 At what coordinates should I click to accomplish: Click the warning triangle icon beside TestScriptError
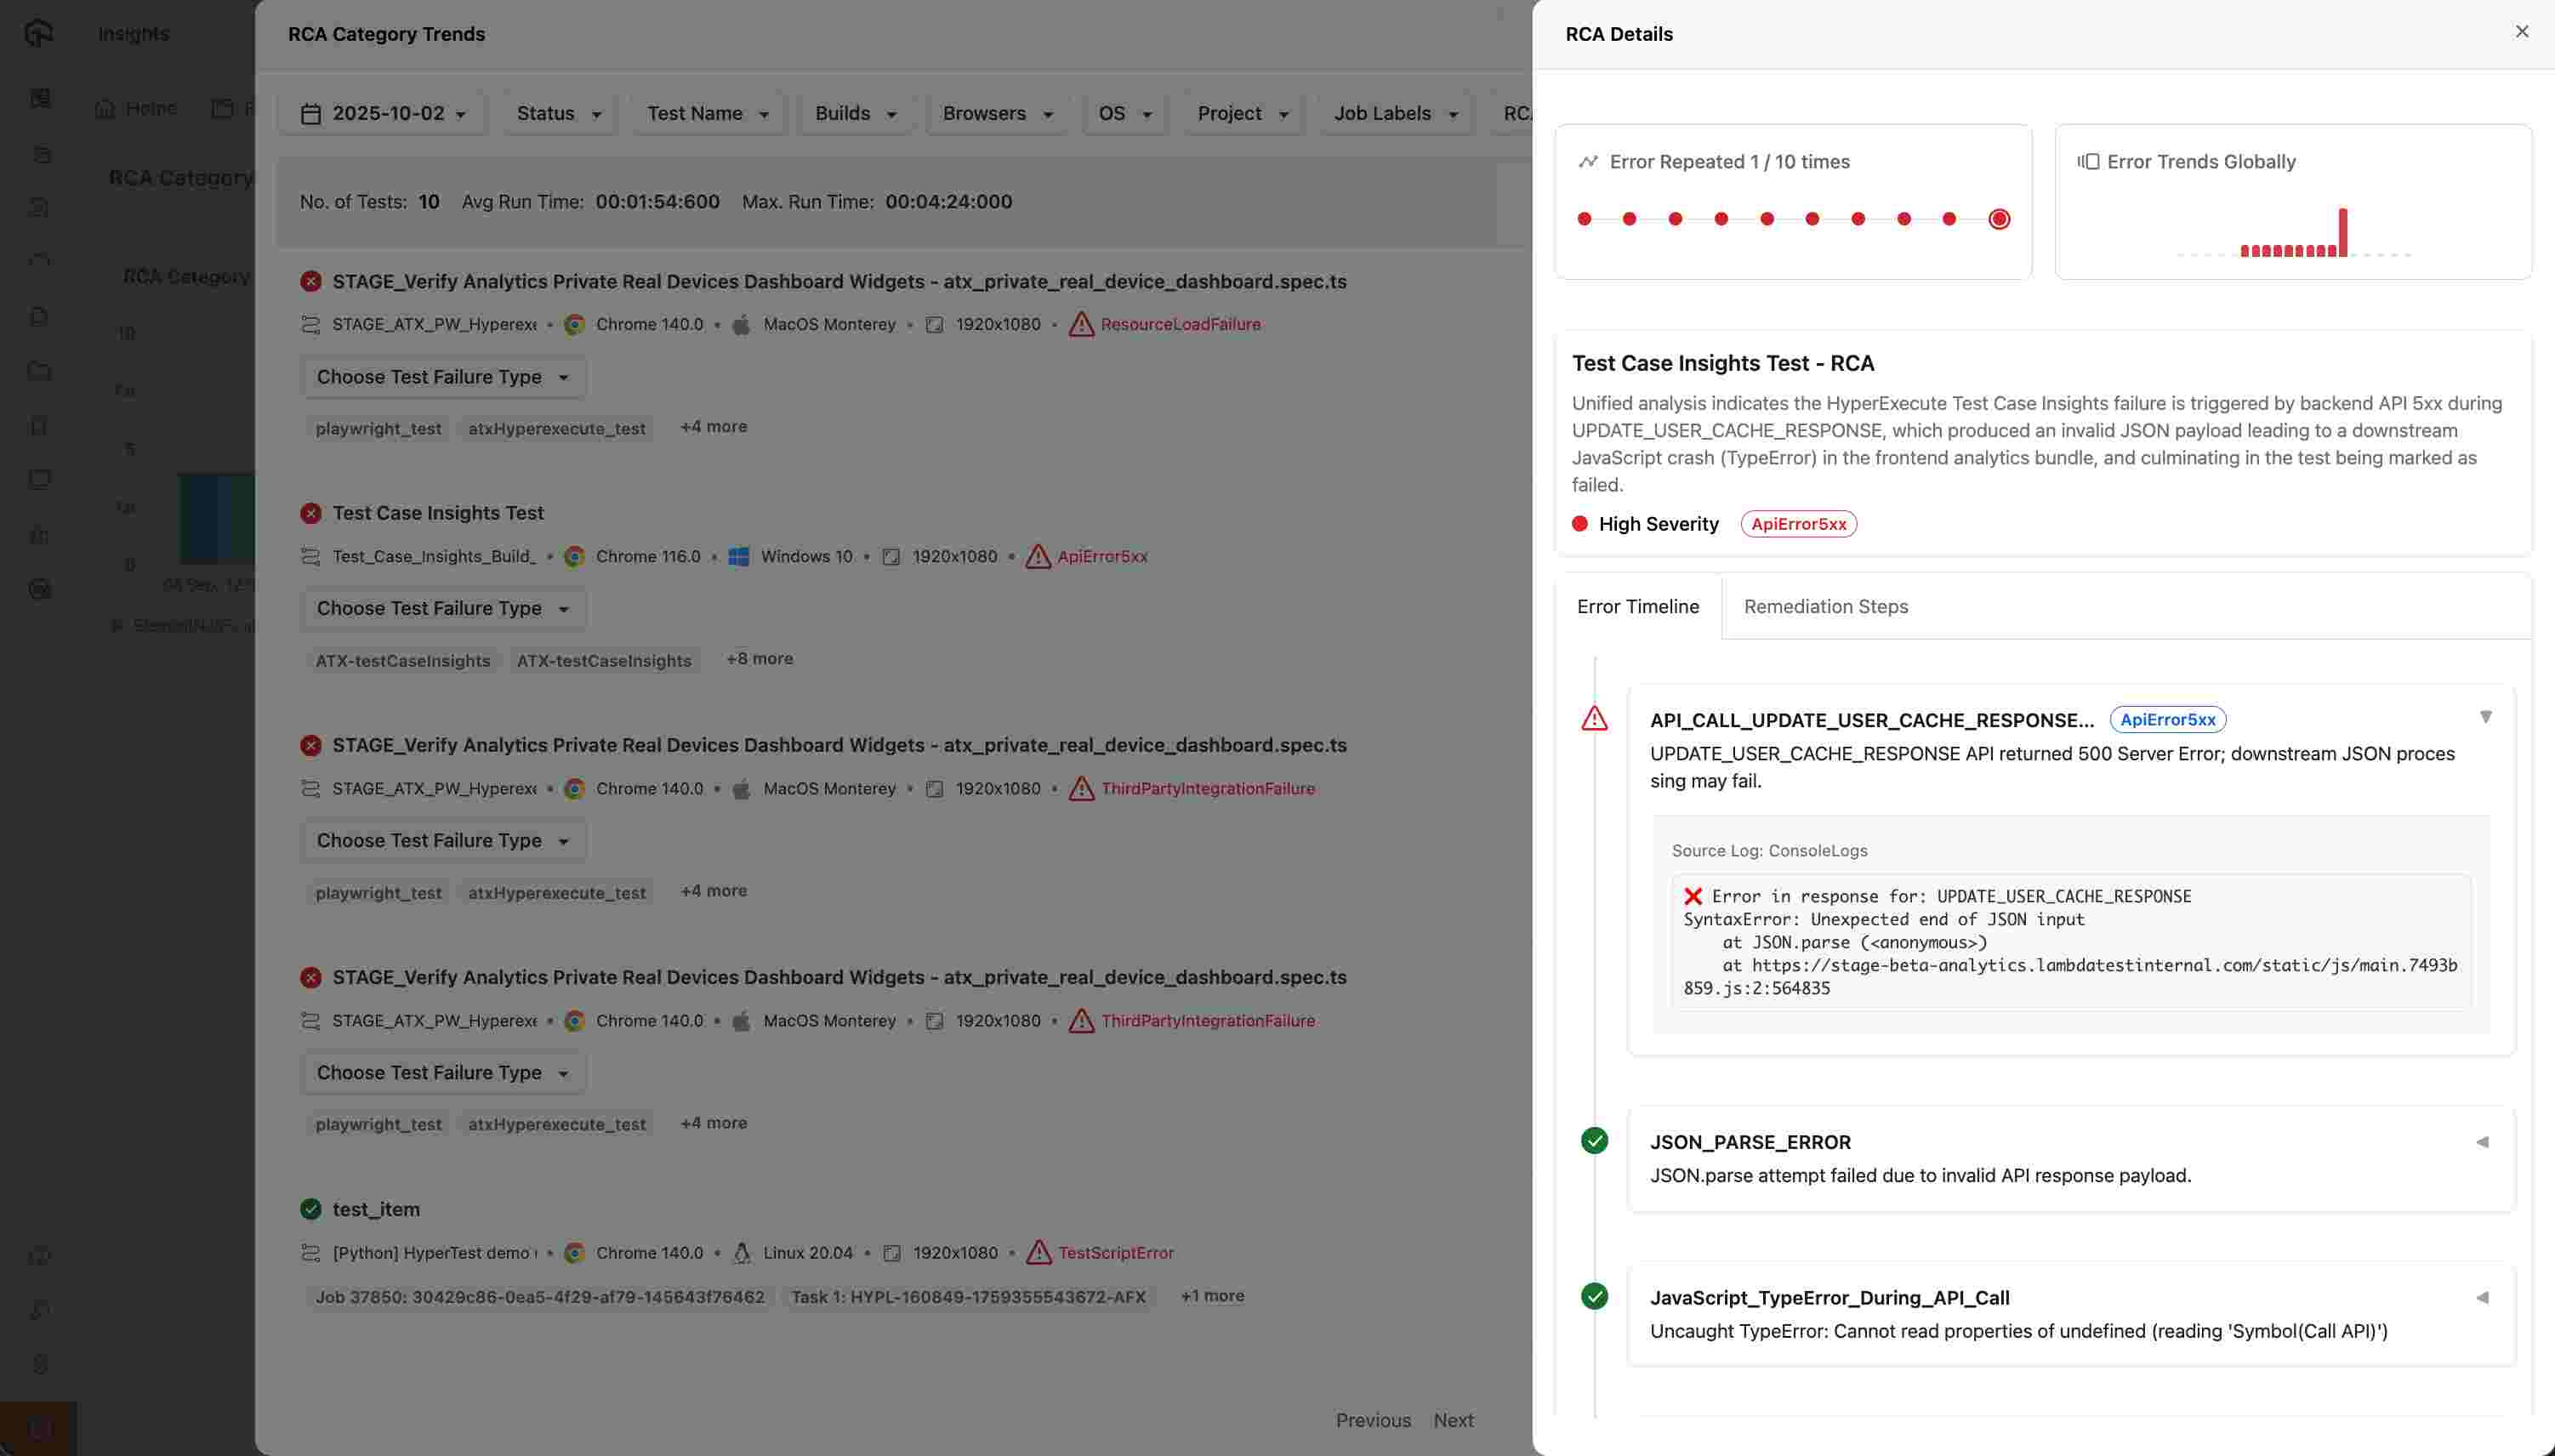pos(1039,1252)
